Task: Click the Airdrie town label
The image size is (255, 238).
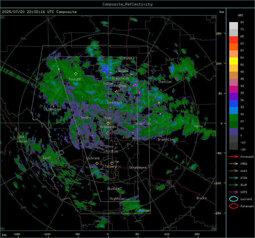Action: coord(112,151)
